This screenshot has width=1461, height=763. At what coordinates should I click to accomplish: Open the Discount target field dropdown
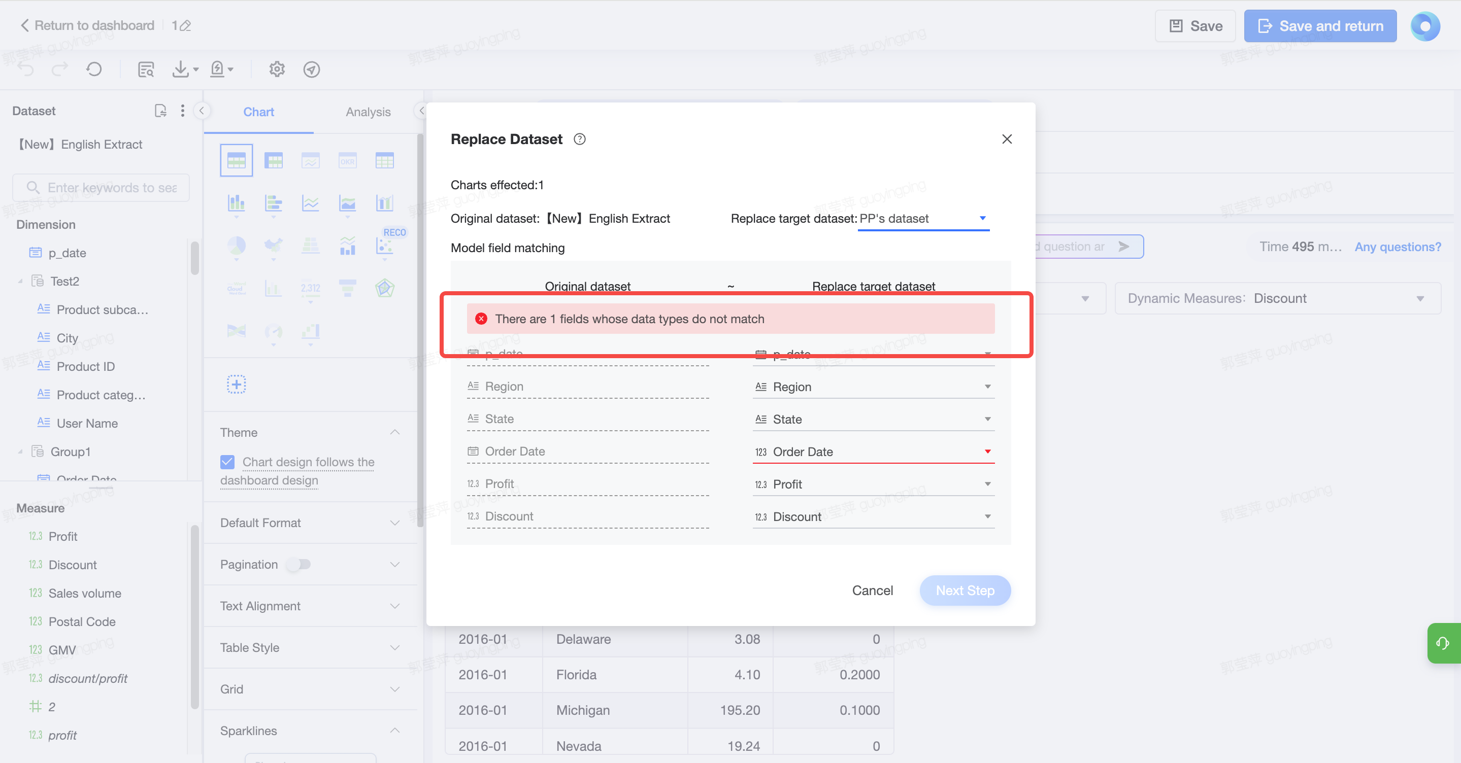[x=874, y=516]
